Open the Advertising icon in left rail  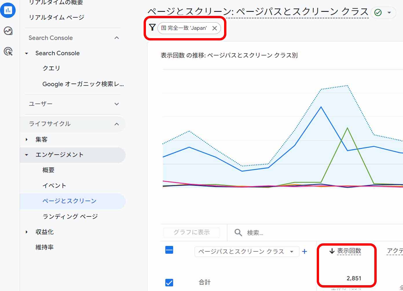pos(8,51)
